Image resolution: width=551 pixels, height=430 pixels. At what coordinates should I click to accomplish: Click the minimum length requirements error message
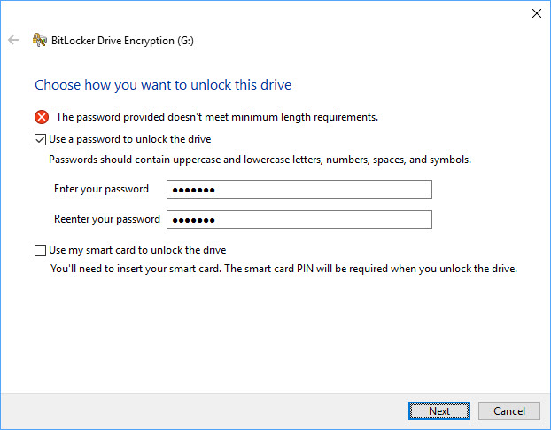pyautogui.click(x=217, y=117)
